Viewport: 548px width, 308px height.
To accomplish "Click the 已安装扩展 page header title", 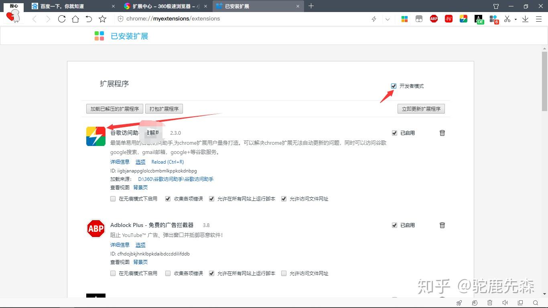I will 130,36.
